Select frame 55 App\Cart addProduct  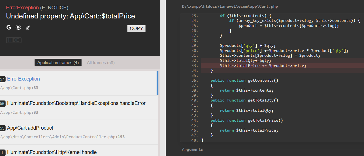coord(78,132)
